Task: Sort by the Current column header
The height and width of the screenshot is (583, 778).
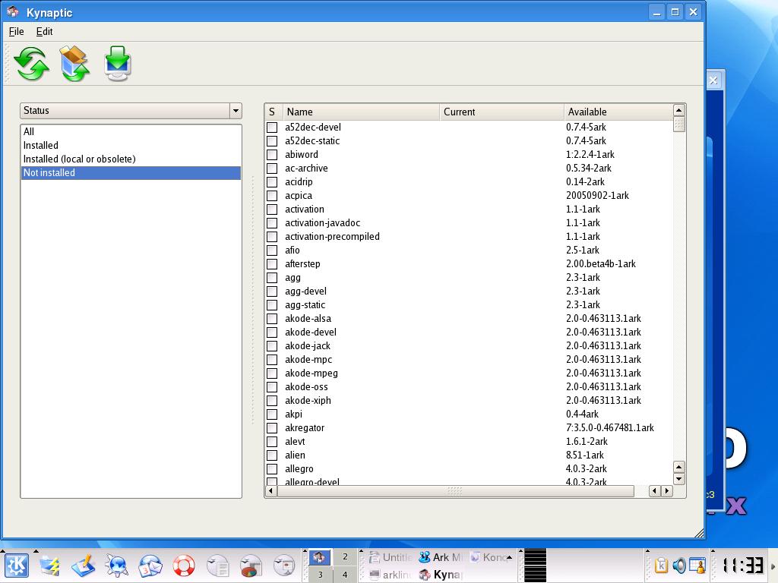Action: pos(501,112)
